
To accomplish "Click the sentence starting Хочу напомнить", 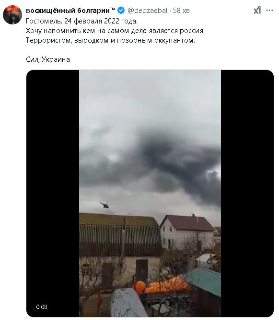I will pos(115,31).
